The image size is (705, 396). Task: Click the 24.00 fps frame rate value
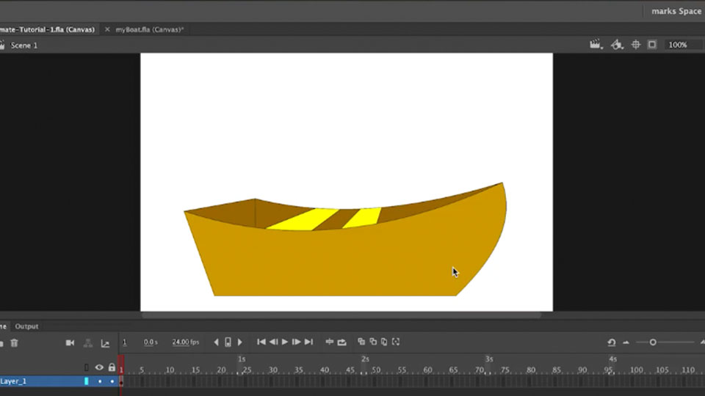tap(185, 342)
